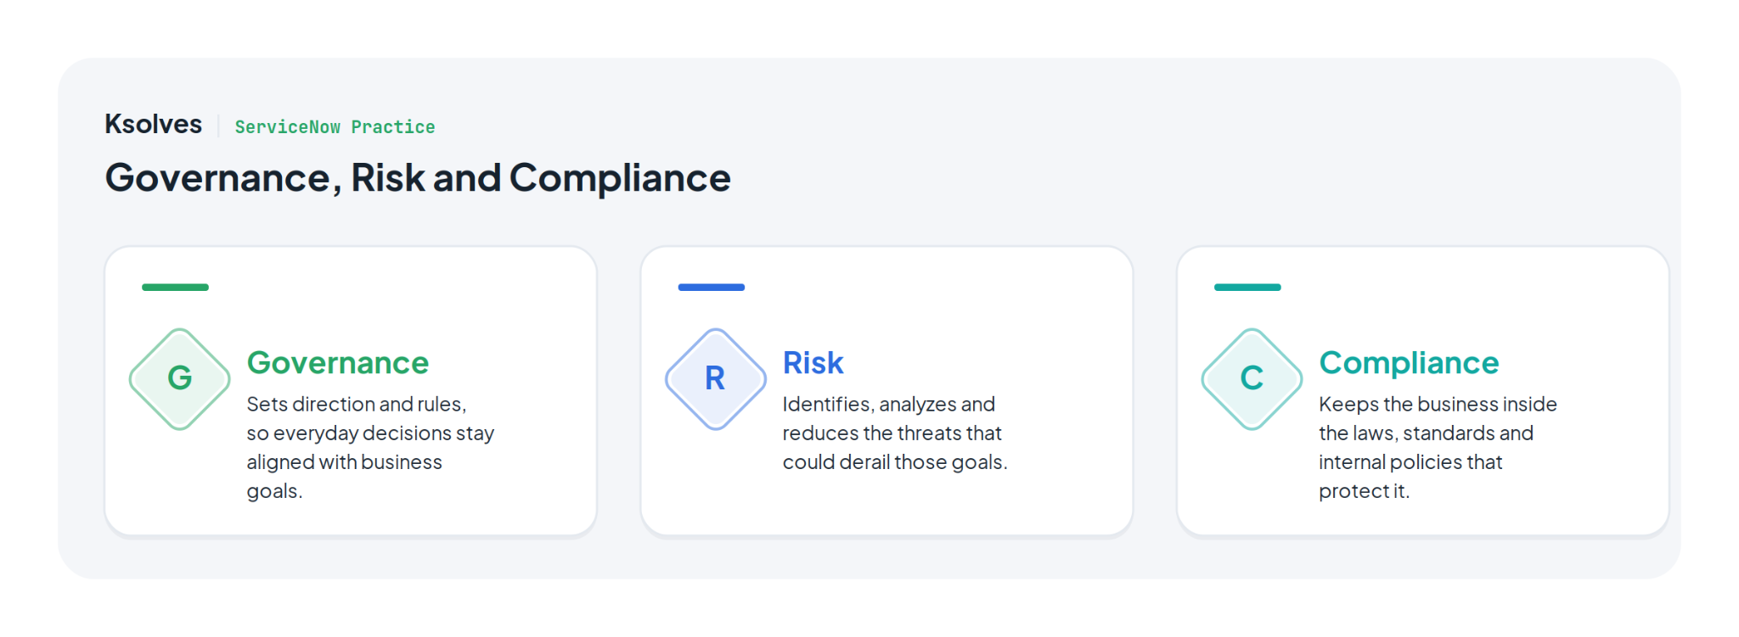Click the ServiceNow Practice label
1739x637 pixels.
[335, 127]
